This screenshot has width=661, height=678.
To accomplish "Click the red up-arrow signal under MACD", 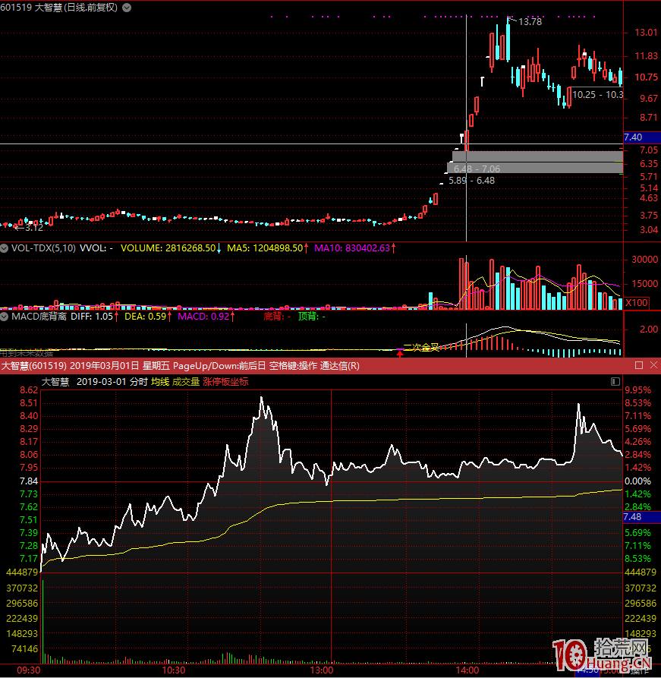I will click(400, 354).
